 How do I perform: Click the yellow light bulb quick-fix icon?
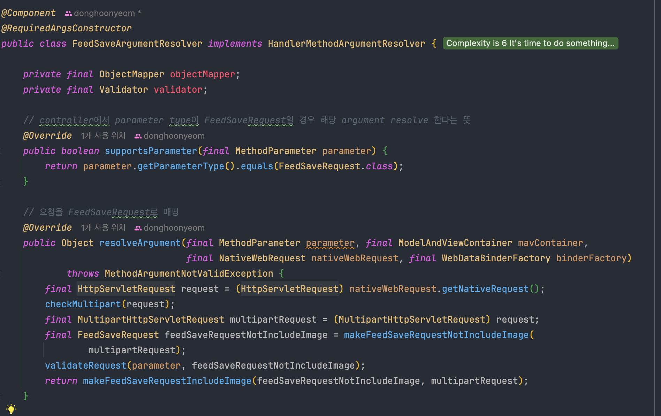11,409
